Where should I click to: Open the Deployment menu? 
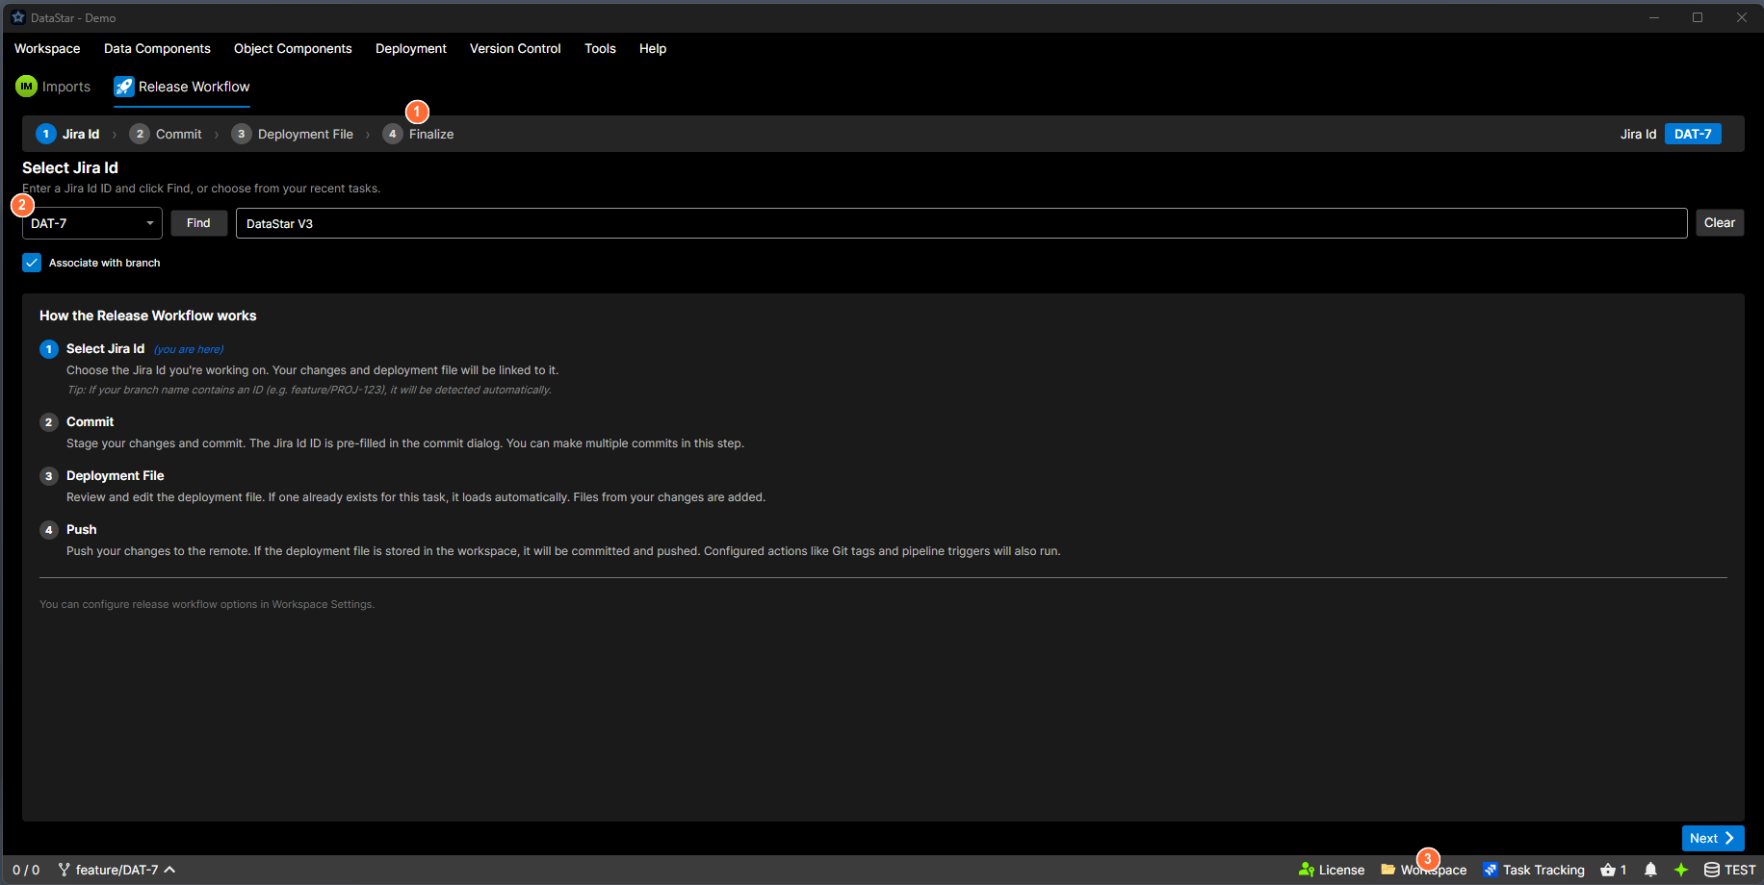[x=411, y=48]
